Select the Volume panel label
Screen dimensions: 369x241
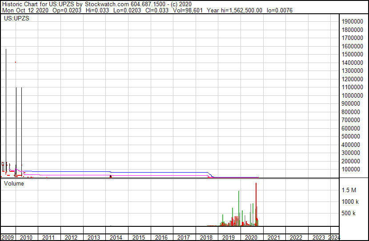(14, 183)
